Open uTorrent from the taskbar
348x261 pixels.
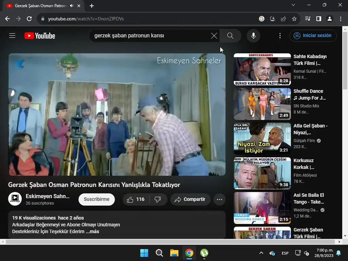pos(204,253)
